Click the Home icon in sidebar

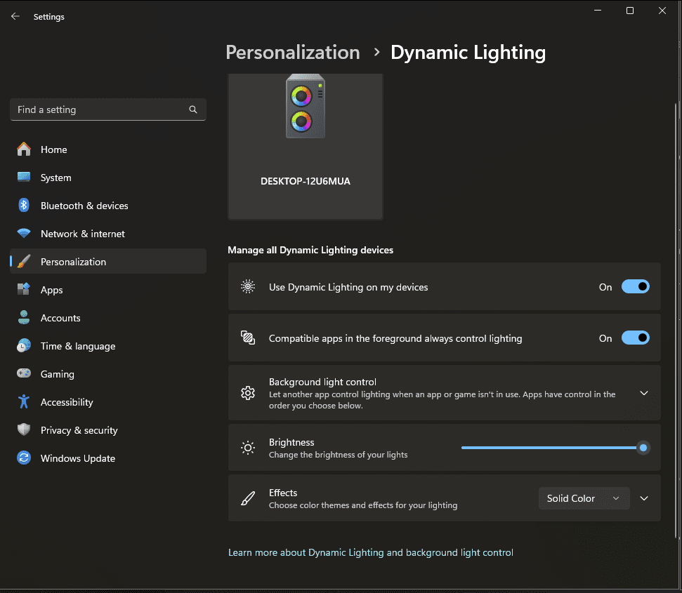point(24,149)
